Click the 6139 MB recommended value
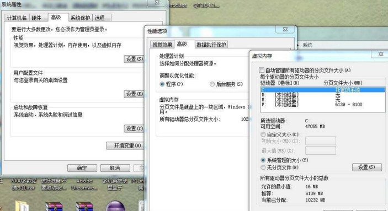 (x=314, y=193)
